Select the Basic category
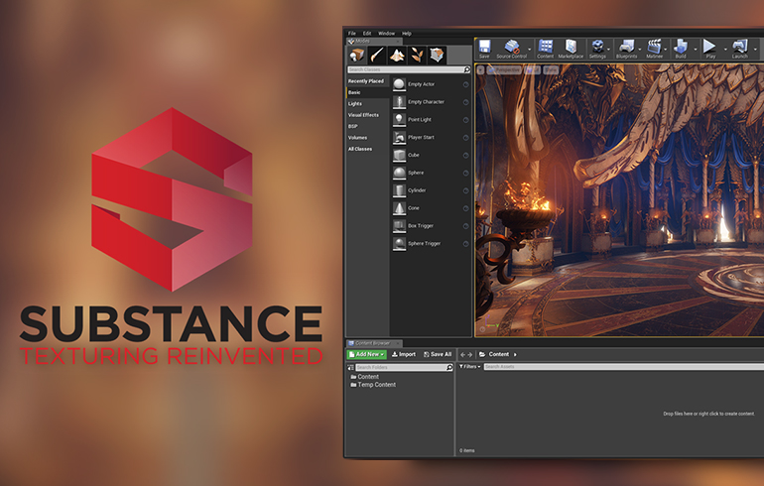Viewport: 764px width, 486px height. coord(354,92)
